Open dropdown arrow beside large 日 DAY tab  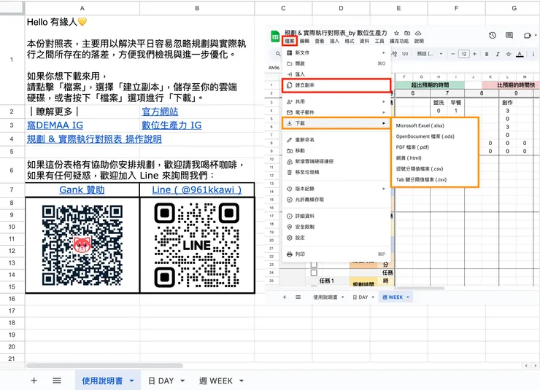point(182,381)
